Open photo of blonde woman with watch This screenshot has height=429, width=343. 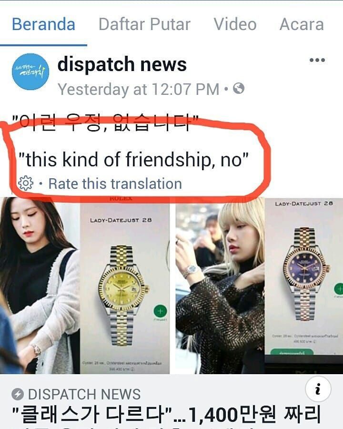point(220,286)
